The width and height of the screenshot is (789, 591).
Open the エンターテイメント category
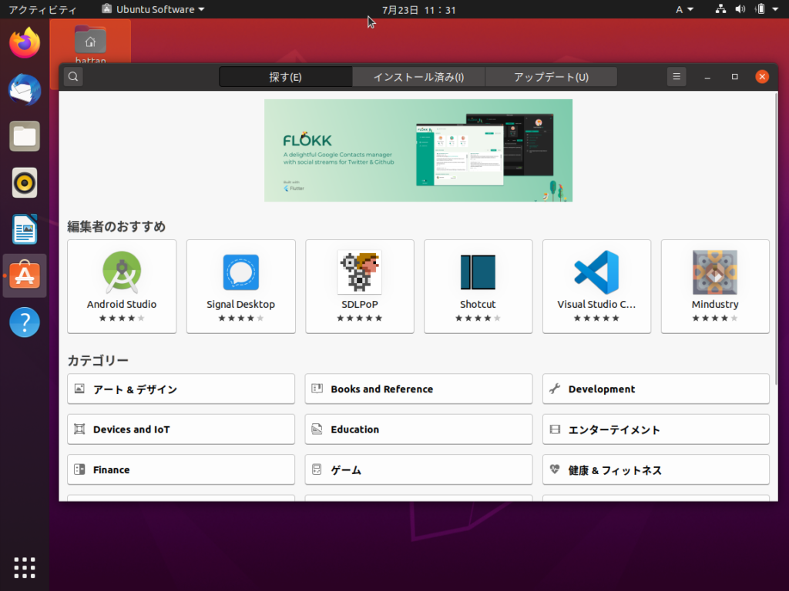[656, 429]
